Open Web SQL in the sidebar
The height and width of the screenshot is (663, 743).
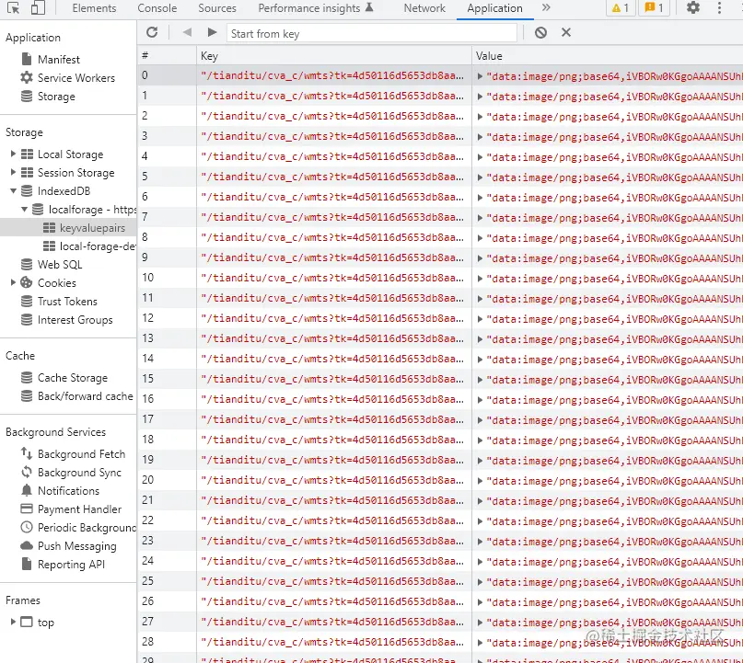60,265
